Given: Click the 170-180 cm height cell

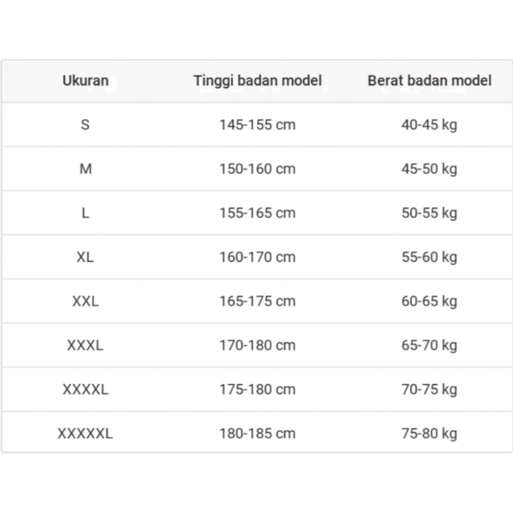Looking at the screenshot, I should pos(258,345).
